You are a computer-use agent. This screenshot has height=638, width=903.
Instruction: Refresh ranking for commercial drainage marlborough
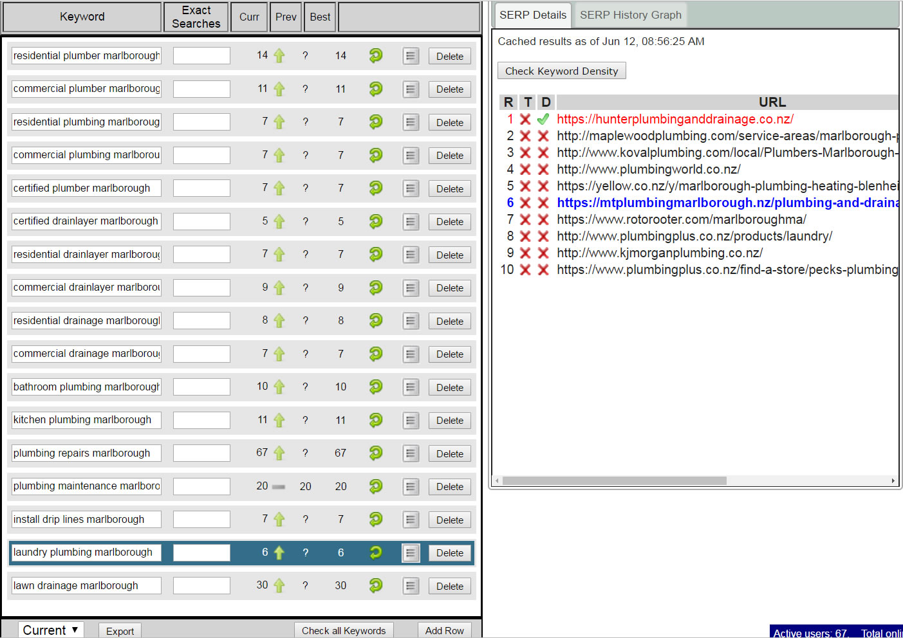click(x=376, y=354)
